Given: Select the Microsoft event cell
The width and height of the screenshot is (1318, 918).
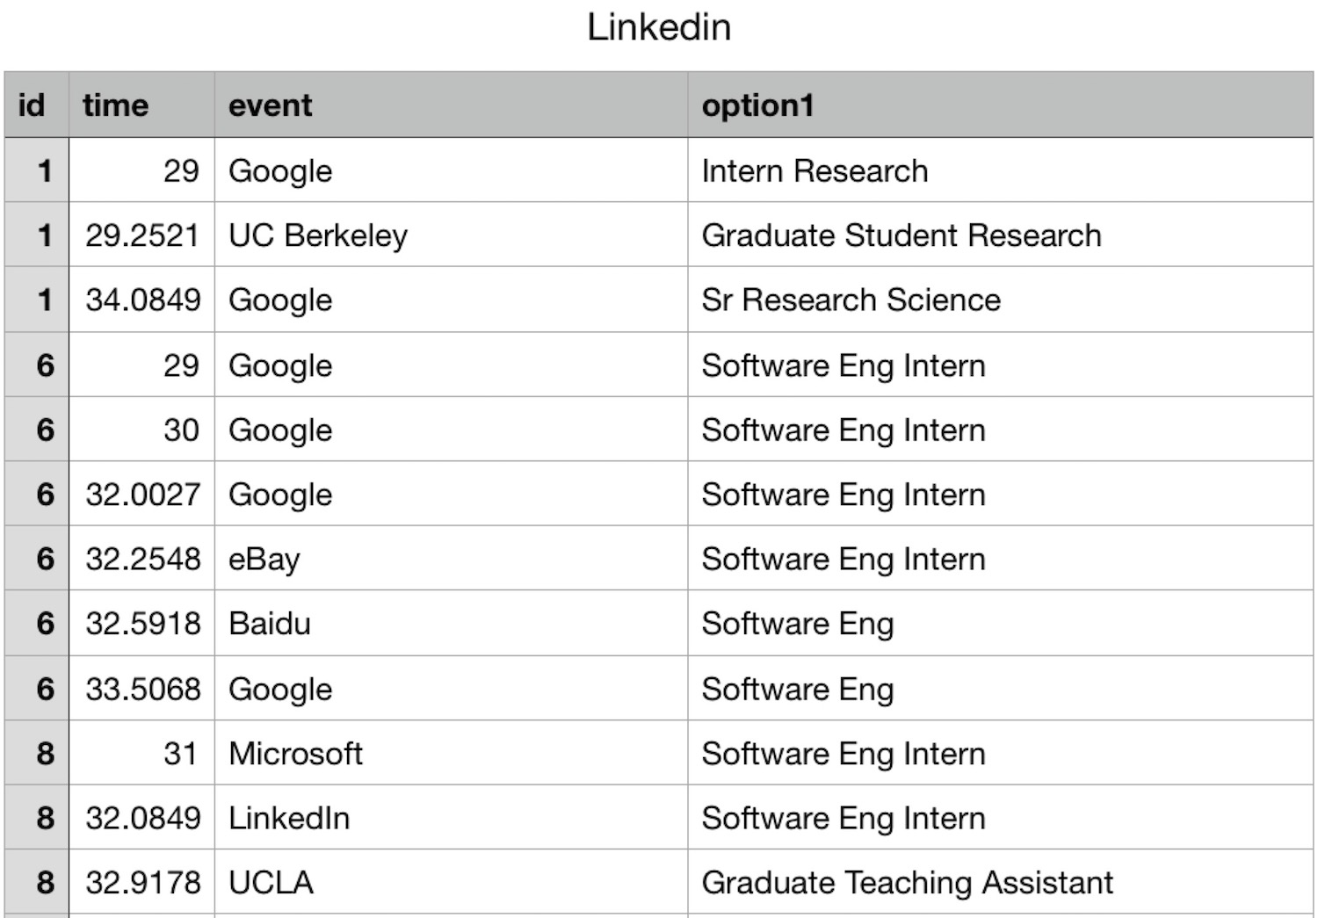Looking at the screenshot, I should 295,753.
